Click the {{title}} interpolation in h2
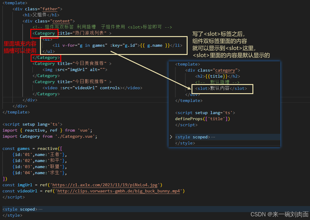The width and height of the screenshot is (310, 220). [216, 76]
